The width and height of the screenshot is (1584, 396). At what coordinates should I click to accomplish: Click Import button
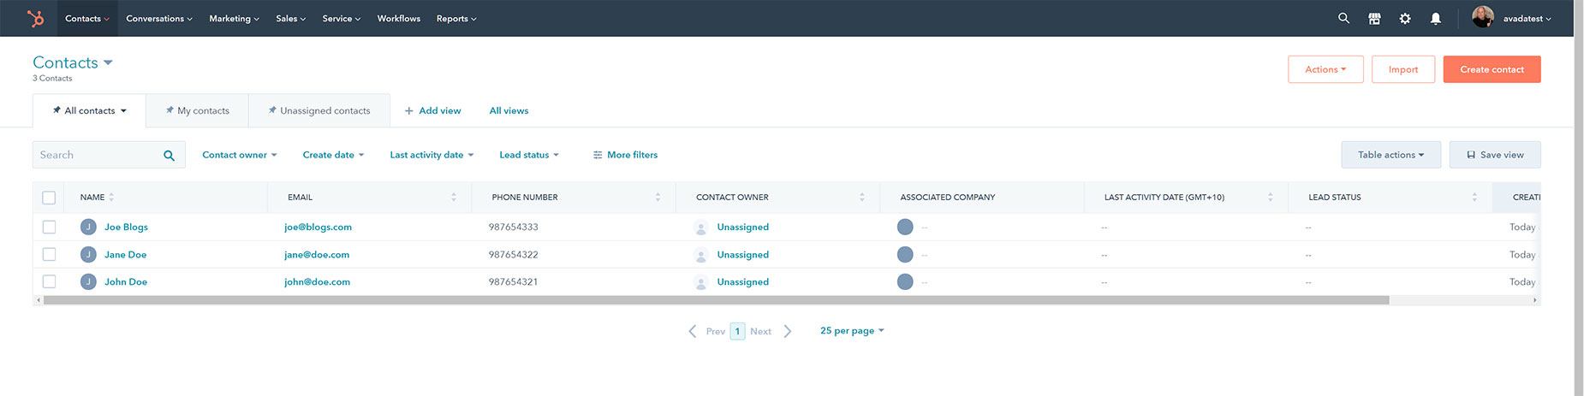(x=1403, y=69)
